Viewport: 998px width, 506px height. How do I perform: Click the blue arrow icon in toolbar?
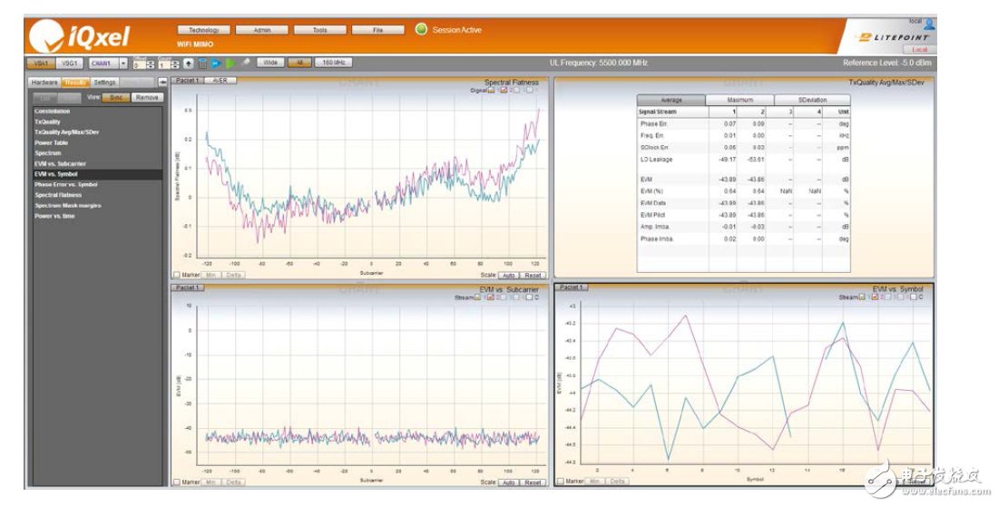216,63
